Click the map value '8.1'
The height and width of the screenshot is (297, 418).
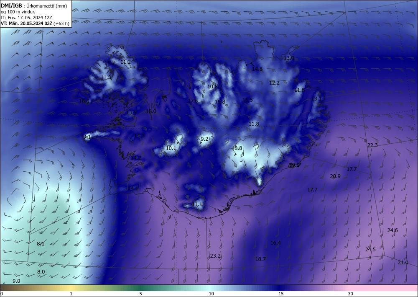pos(41,243)
